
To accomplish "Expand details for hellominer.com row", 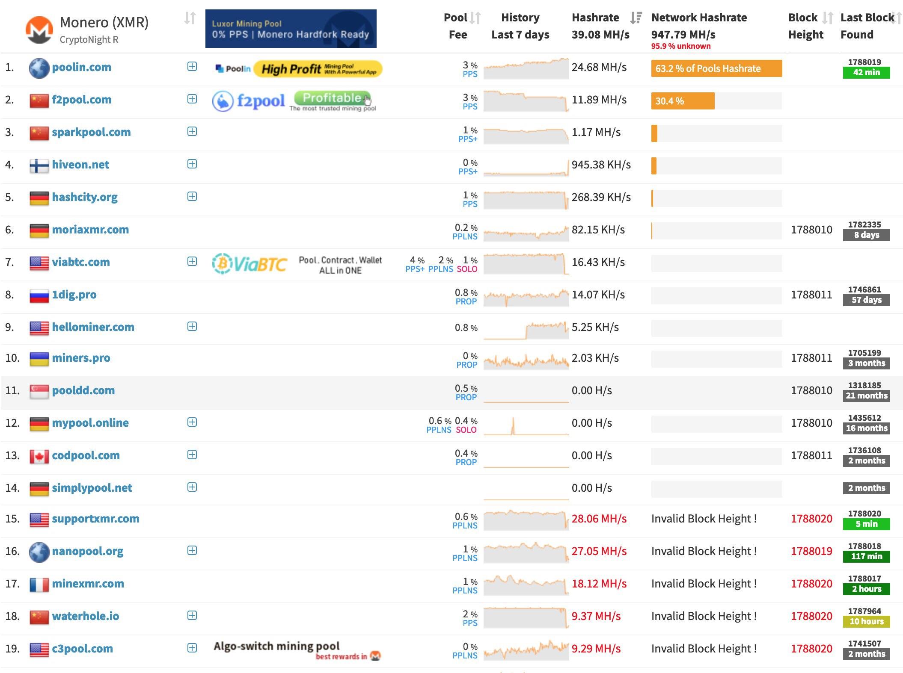I will [x=192, y=326].
